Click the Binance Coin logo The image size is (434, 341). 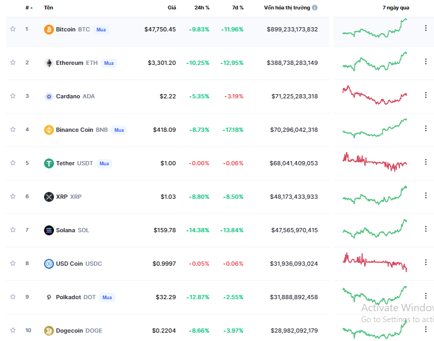[49, 130]
